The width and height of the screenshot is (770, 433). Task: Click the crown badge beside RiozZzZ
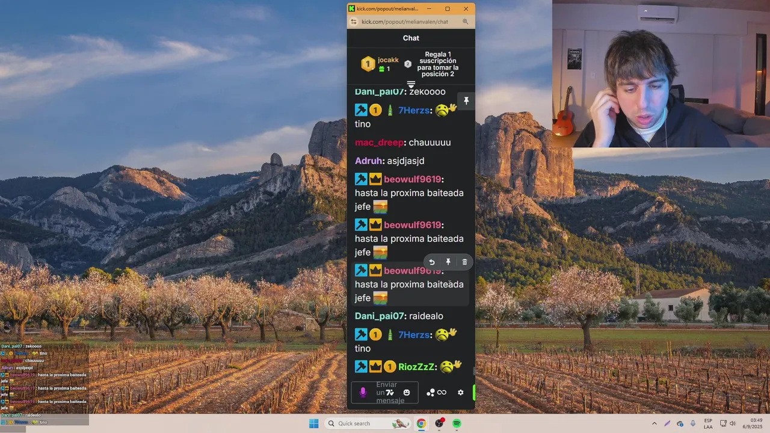pos(375,366)
